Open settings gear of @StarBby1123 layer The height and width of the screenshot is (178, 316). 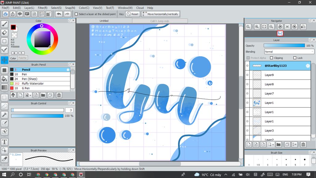(x=308, y=66)
